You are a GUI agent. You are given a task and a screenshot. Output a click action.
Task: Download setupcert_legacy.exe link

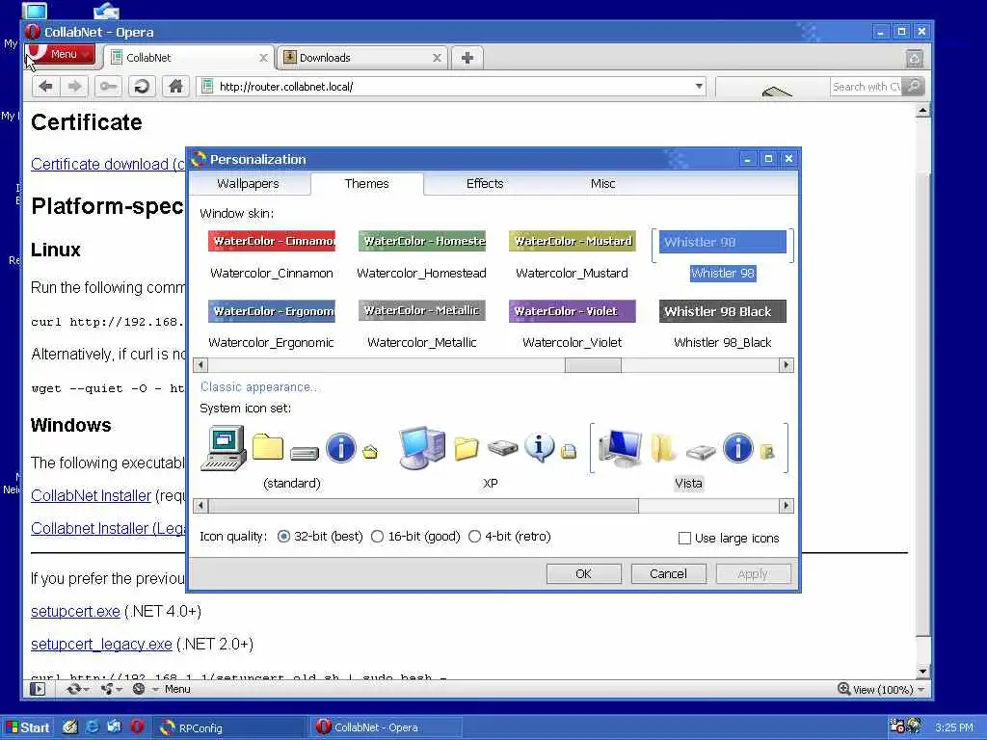point(101,644)
